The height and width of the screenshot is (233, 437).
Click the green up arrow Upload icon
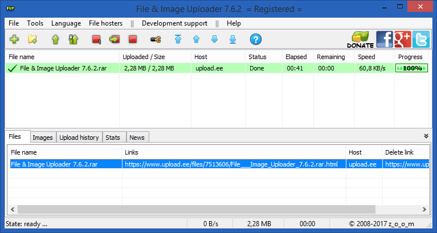(x=55, y=39)
